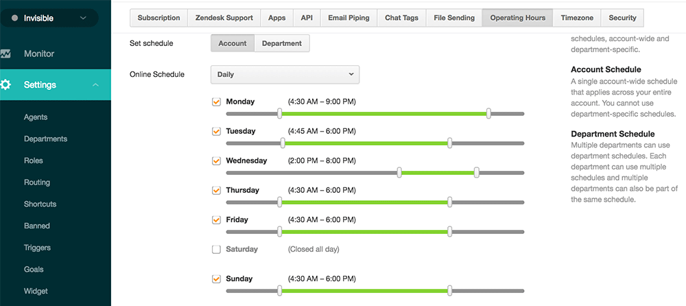Click the Settings gear icon
The image size is (686, 306).
pyautogui.click(x=5, y=85)
